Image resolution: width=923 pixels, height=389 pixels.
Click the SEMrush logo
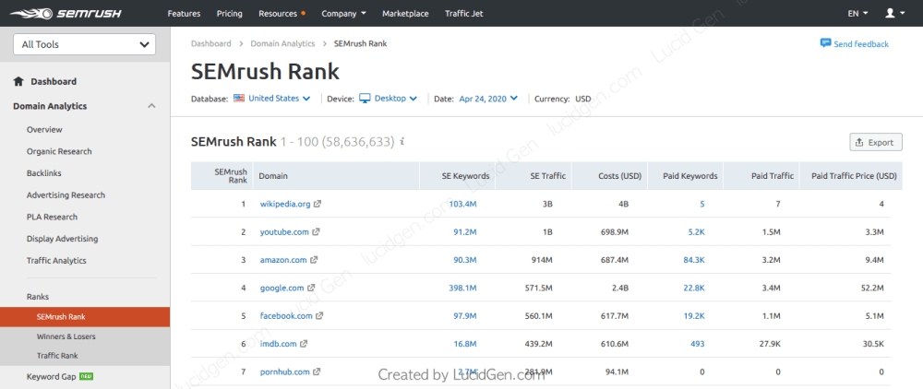coord(66,13)
